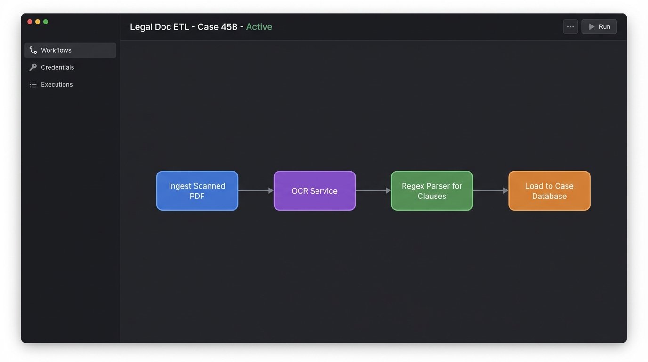Click the workflow title 'Legal Doc ETL - Case 45B'

pyautogui.click(x=184, y=26)
